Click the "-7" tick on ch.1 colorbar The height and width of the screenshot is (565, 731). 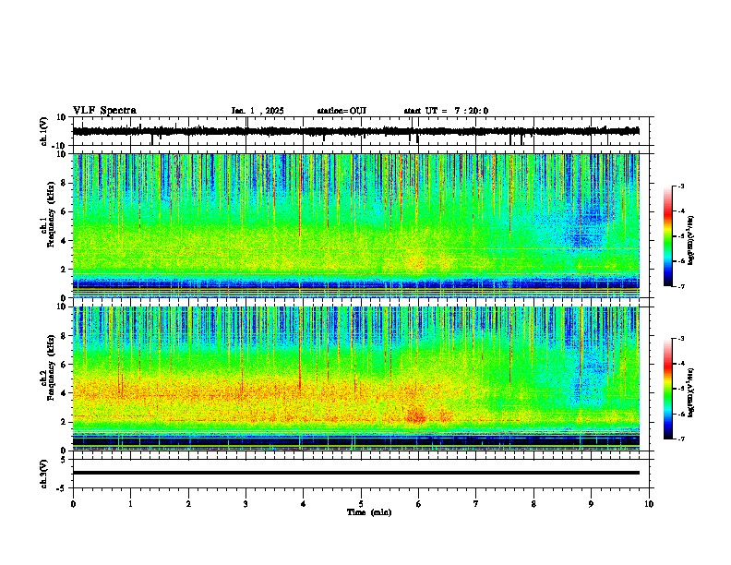pyautogui.click(x=680, y=286)
